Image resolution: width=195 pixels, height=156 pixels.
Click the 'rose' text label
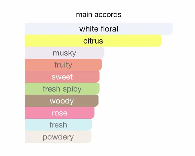coord(60,113)
